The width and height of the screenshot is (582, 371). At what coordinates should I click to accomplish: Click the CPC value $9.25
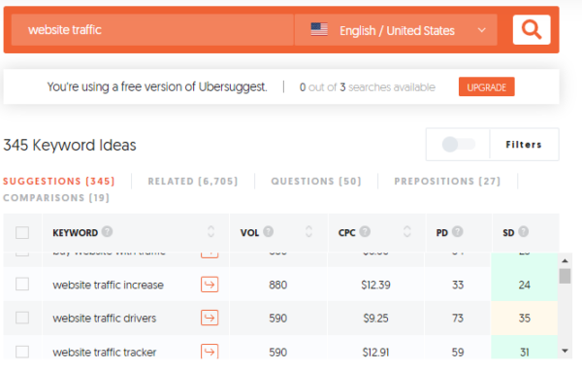(x=375, y=319)
